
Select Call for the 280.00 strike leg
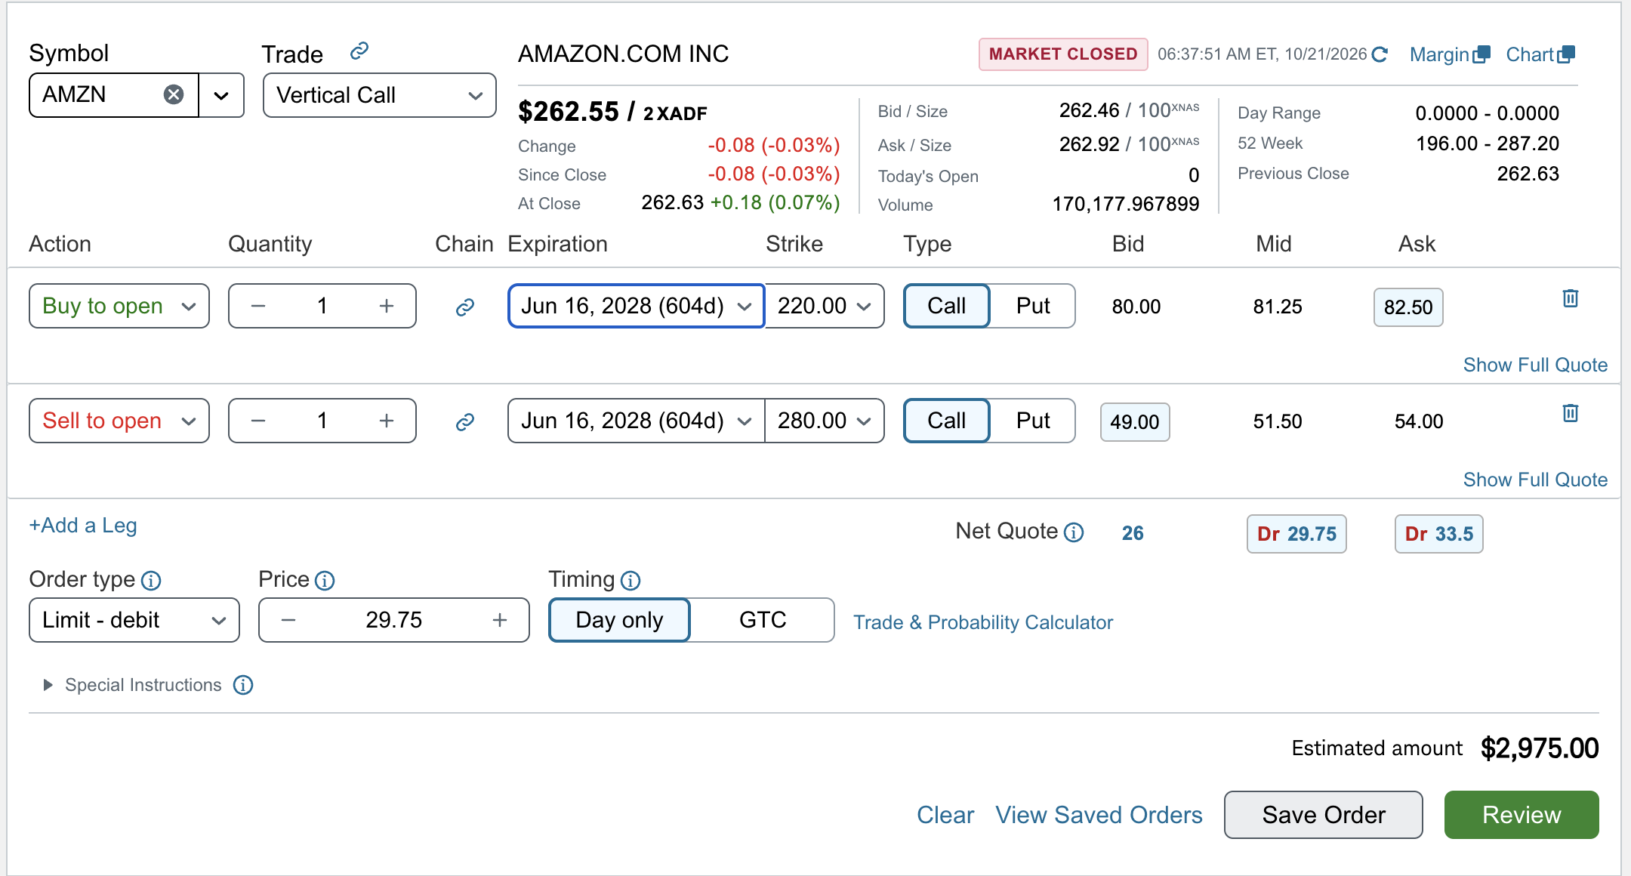(x=947, y=421)
